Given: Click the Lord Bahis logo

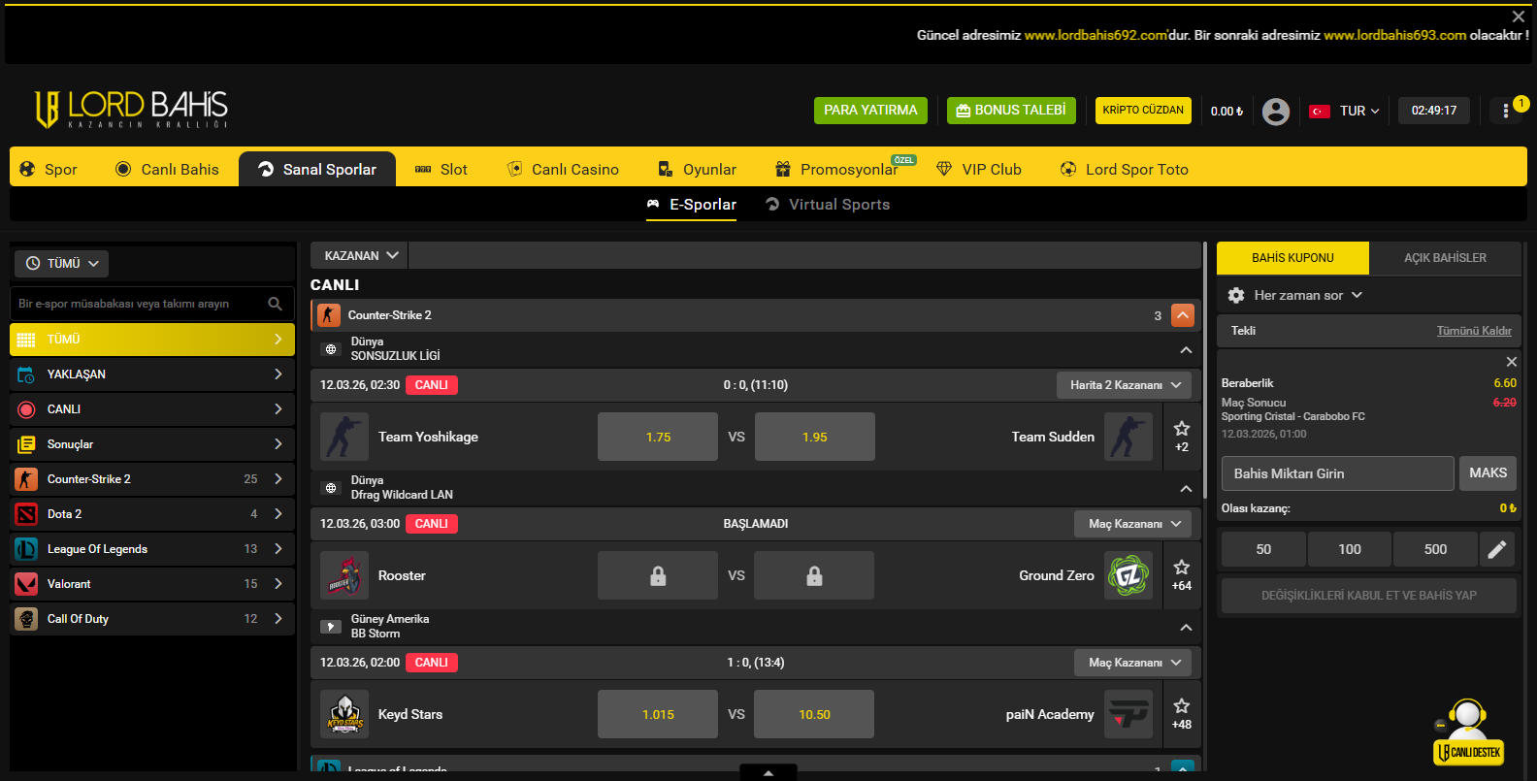Looking at the screenshot, I should click(x=131, y=109).
